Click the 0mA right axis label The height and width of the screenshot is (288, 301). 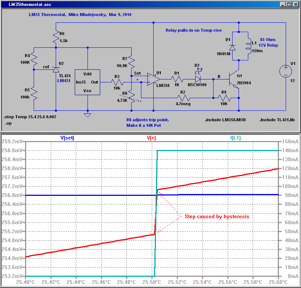point(293,276)
